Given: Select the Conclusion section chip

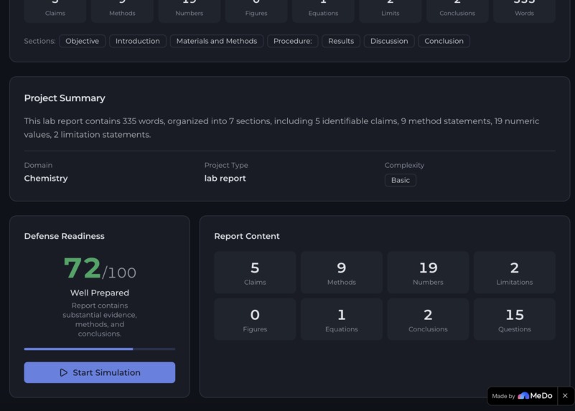Looking at the screenshot, I should pyautogui.click(x=444, y=41).
